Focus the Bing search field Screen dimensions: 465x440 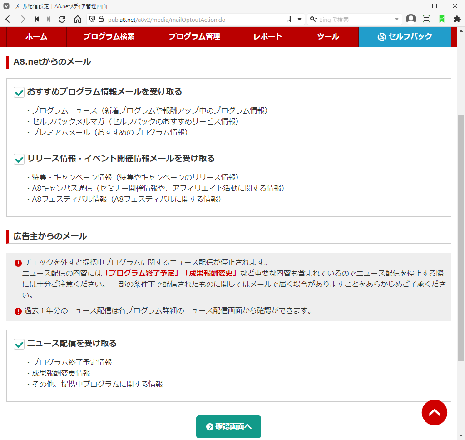355,20
